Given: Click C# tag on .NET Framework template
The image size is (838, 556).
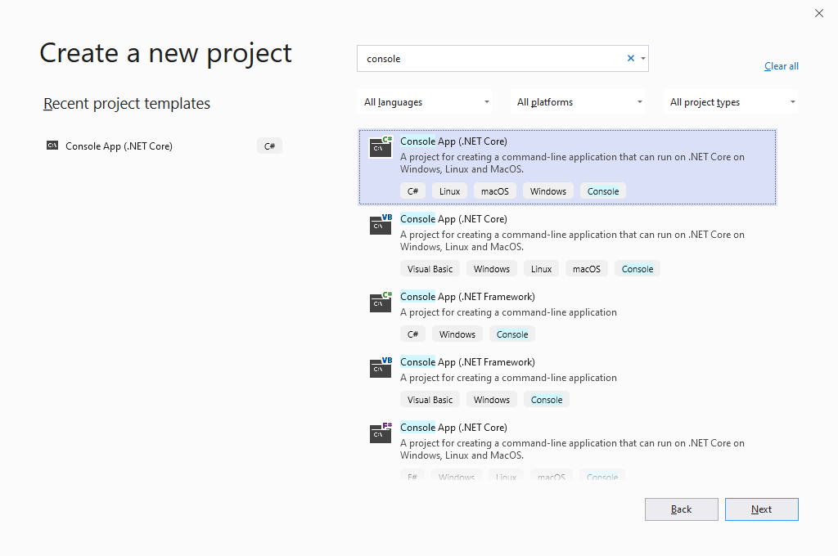Looking at the screenshot, I should (412, 334).
